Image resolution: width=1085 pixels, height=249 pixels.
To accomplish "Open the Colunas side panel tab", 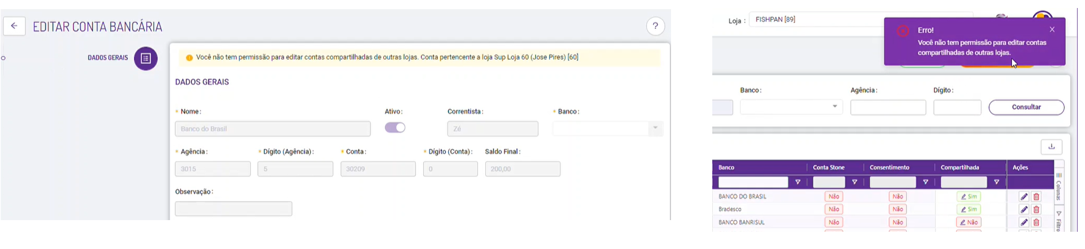I will pos(1059,186).
